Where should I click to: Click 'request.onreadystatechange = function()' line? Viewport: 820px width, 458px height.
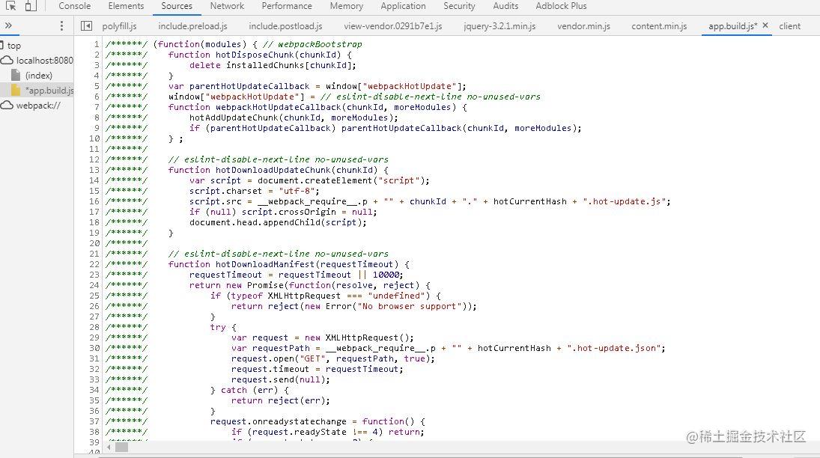point(318,421)
